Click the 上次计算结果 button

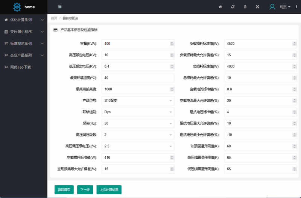(x=109, y=189)
